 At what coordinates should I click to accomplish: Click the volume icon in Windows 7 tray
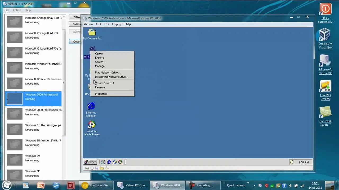291,185
